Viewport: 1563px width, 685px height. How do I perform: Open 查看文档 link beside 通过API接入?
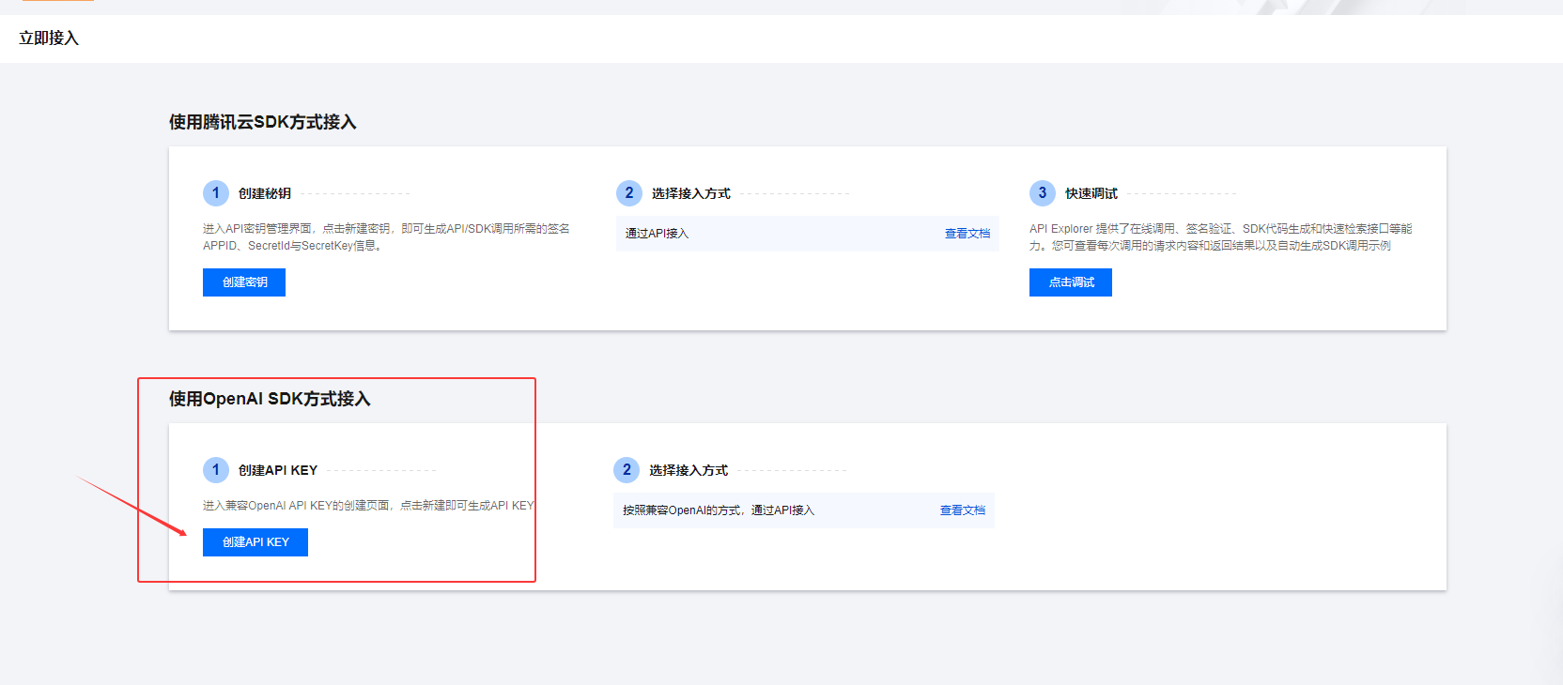coord(967,234)
